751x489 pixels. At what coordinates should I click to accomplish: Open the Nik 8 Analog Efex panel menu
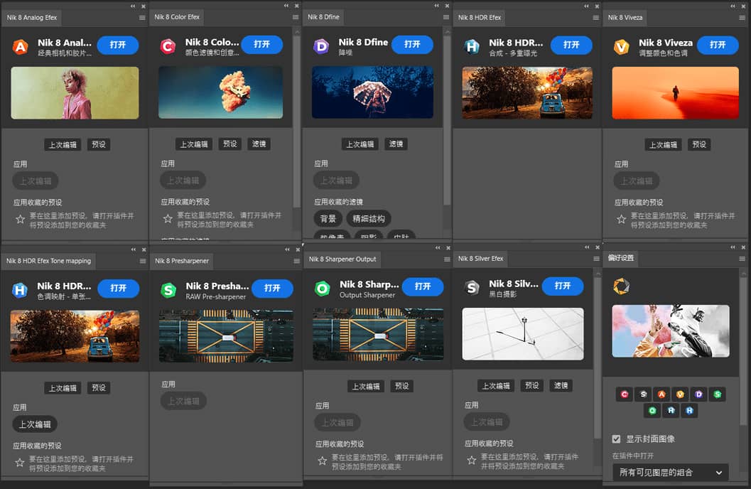142,18
